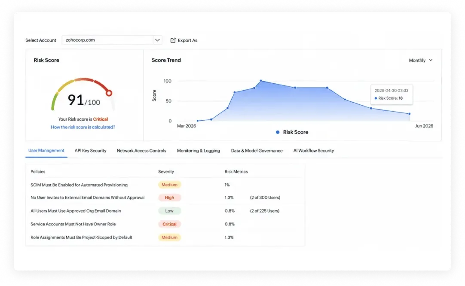Click the Critical severity badge
The image size is (465, 286).
pos(169,224)
